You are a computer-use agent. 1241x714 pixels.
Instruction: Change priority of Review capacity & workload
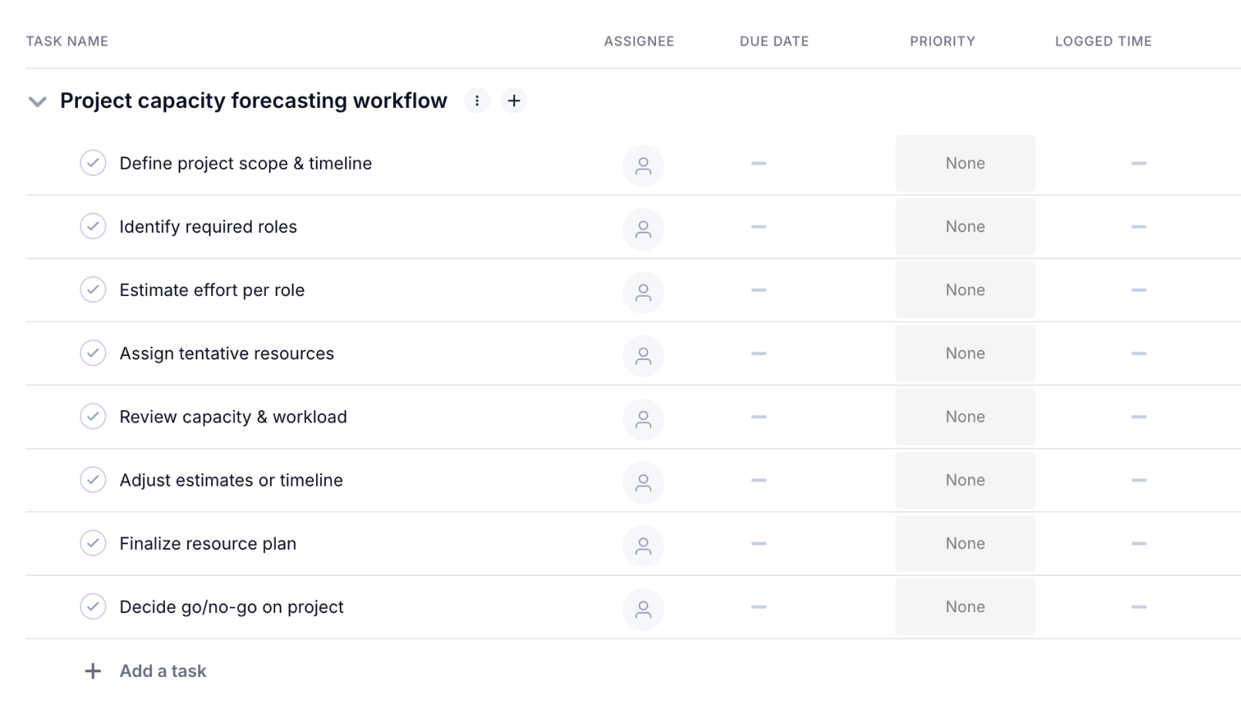[964, 417]
